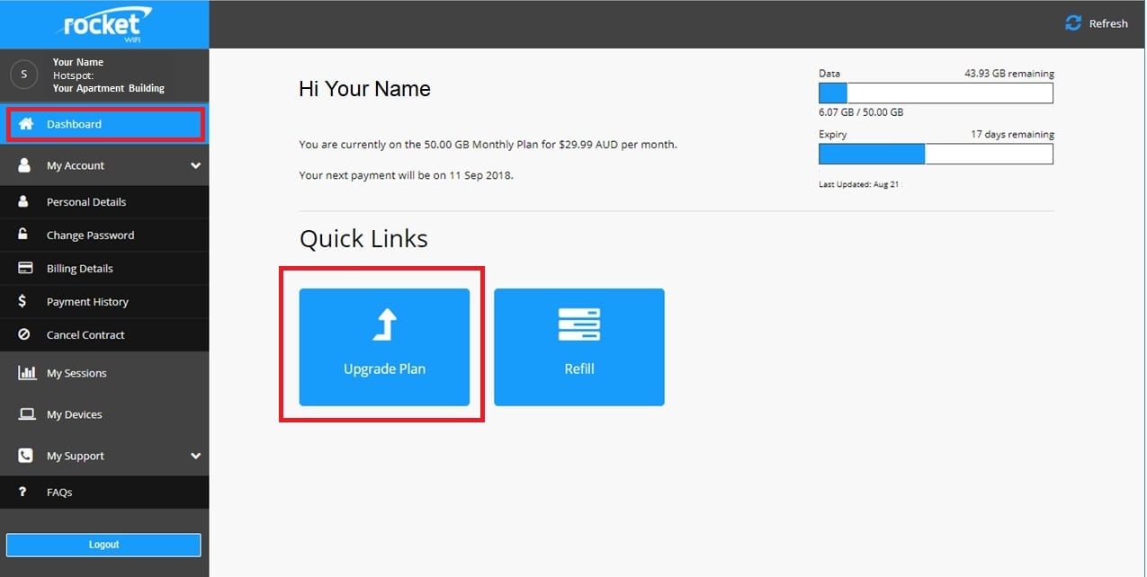Click the '17 days remaining' text
This screenshot has width=1147, height=577.
(1012, 135)
